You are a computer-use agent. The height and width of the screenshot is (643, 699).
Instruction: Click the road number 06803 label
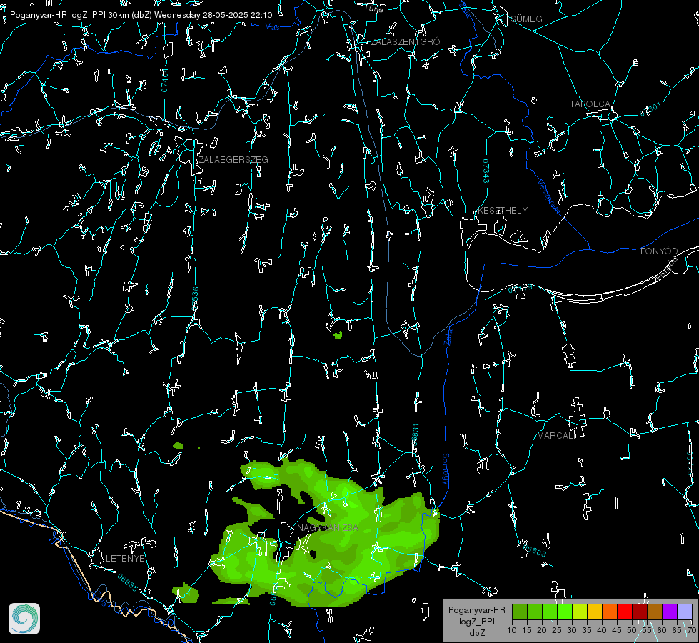pos(534,550)
